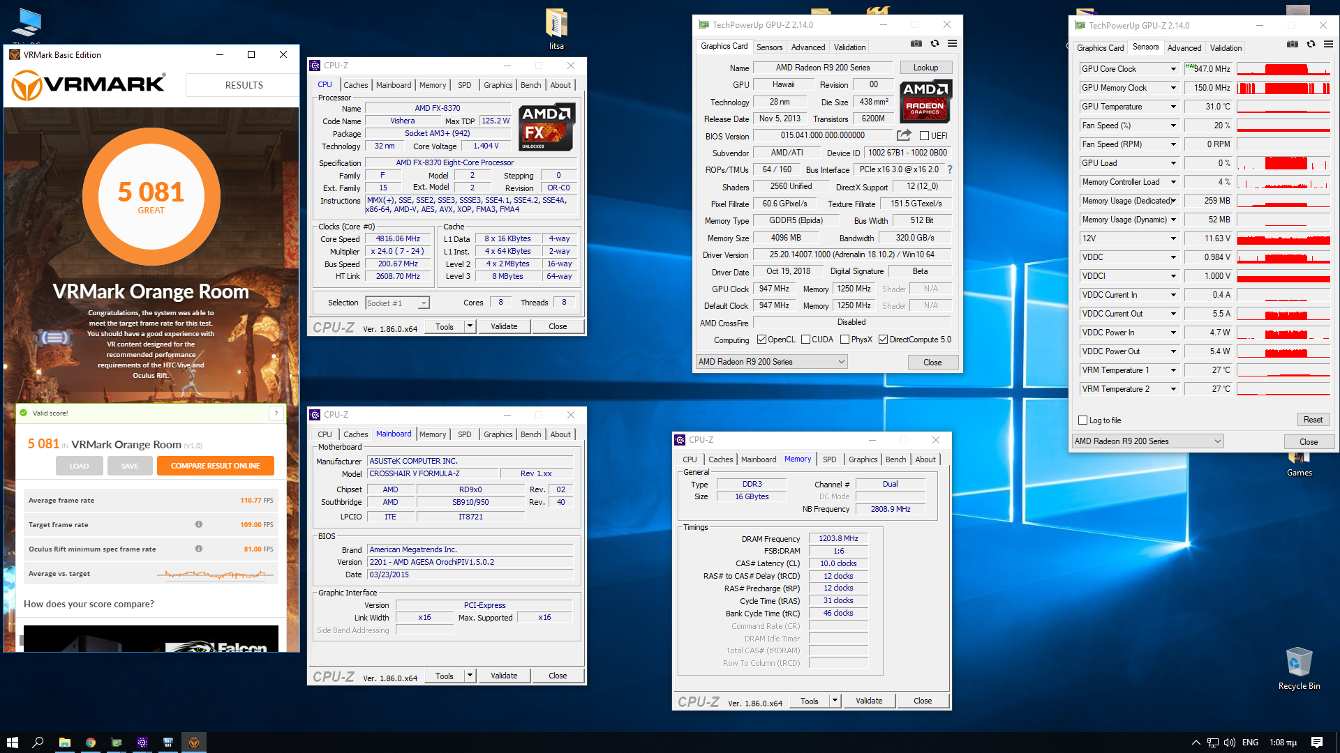Open the VRM Temperature 2 sensor dropdown

[x=1173, y=389]
